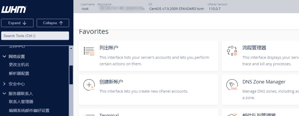Open 联系人管理器 in sidebar
299x116 pixels.
point(21,102)
